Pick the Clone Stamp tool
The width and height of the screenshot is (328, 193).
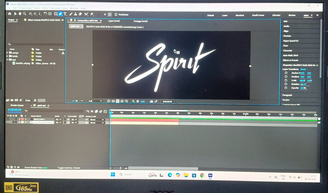tap(75, 14)
